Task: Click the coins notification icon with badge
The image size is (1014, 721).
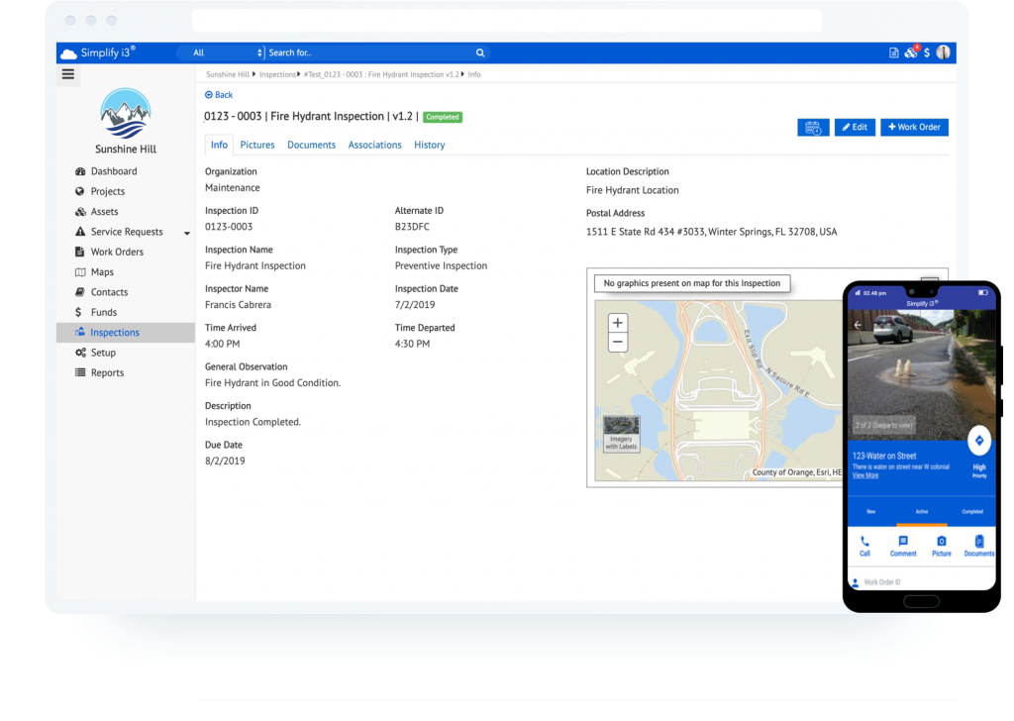Action: tap(911, 52)
